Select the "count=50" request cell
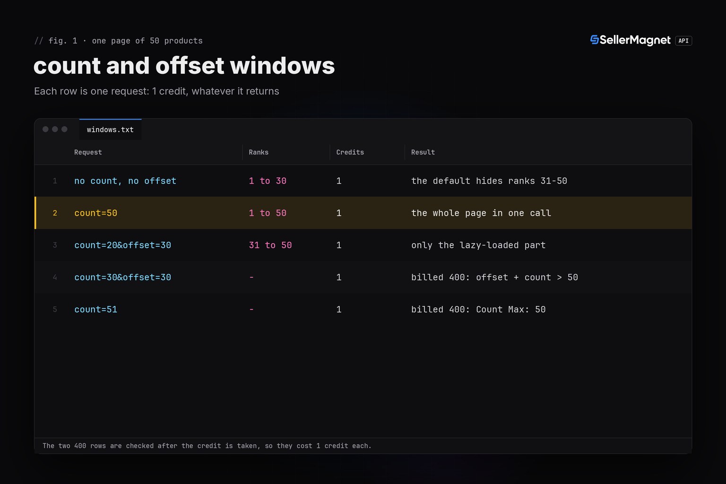726x484 pixels. (96, 213)
